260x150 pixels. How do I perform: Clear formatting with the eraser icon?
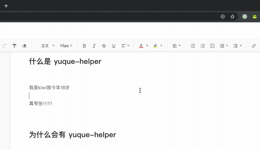point(24,46)
